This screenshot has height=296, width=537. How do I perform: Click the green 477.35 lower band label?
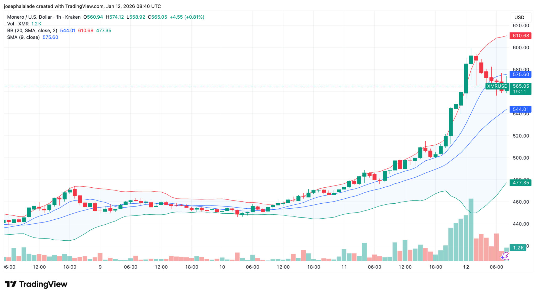click(x=520, y=183)
